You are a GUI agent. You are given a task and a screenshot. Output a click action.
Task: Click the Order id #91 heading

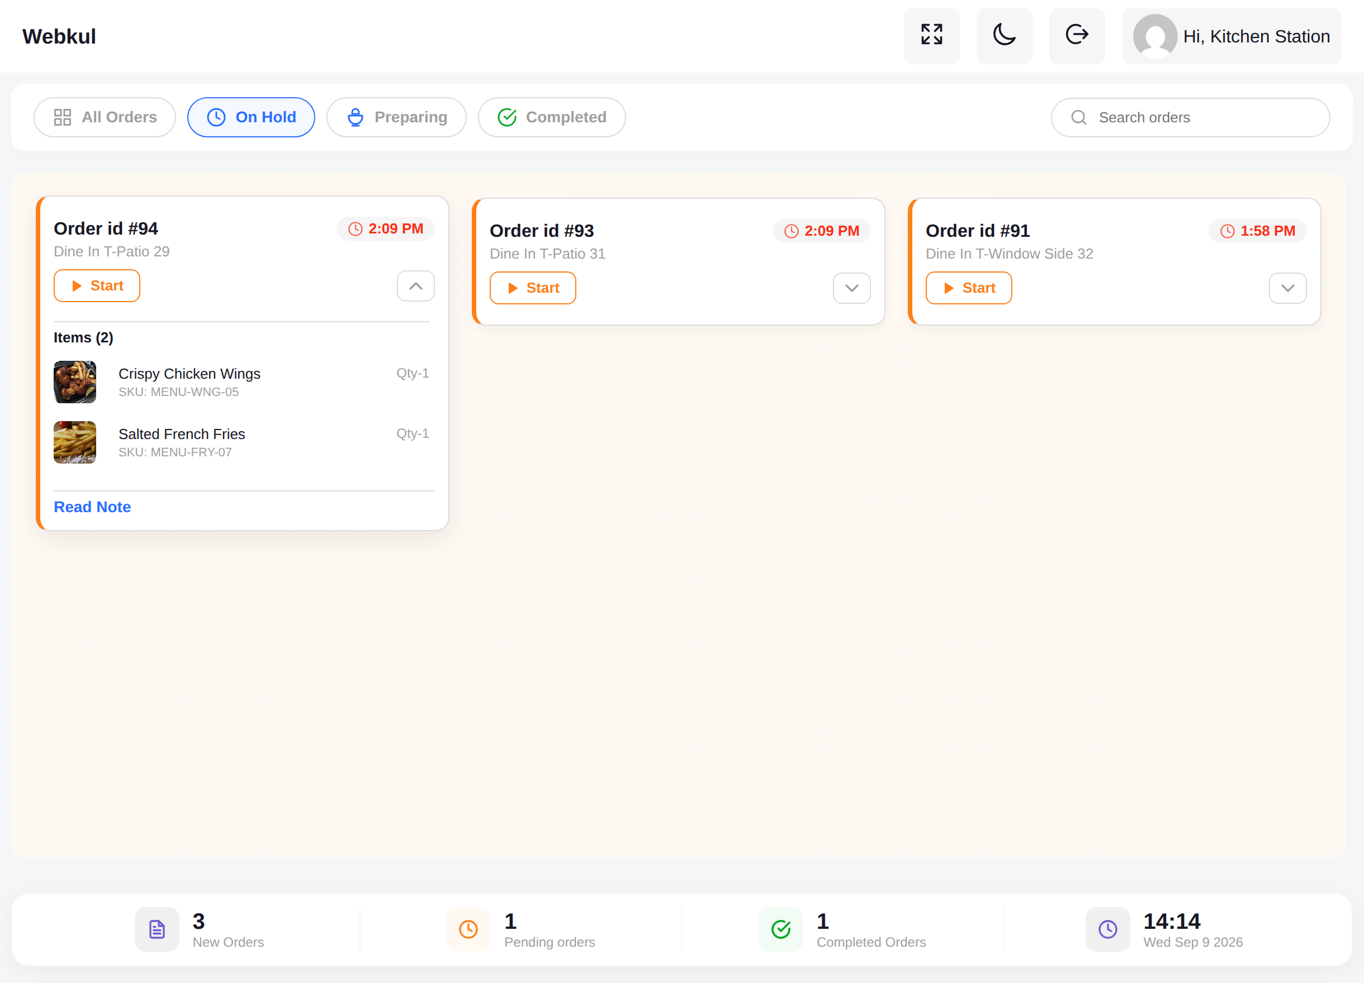[978, 231]
